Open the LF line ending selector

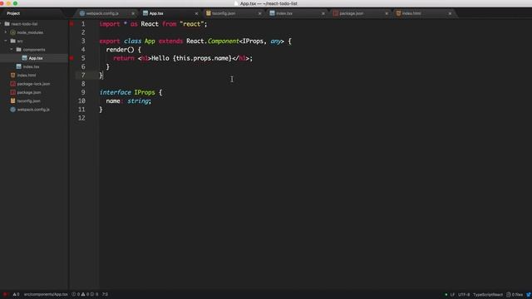pyautogui.click(x=452, y=295)
